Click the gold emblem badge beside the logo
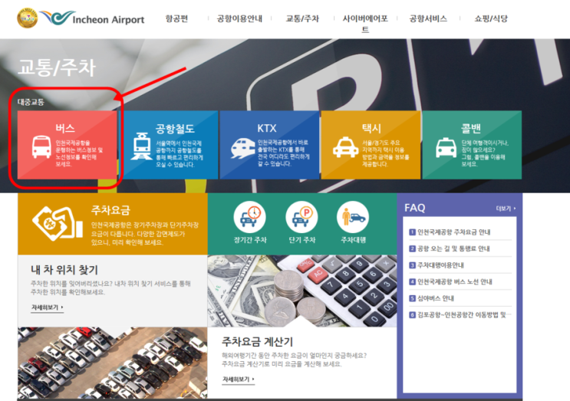Image resolution: width=570 pixels, height=401 pixels. [27, 18]
